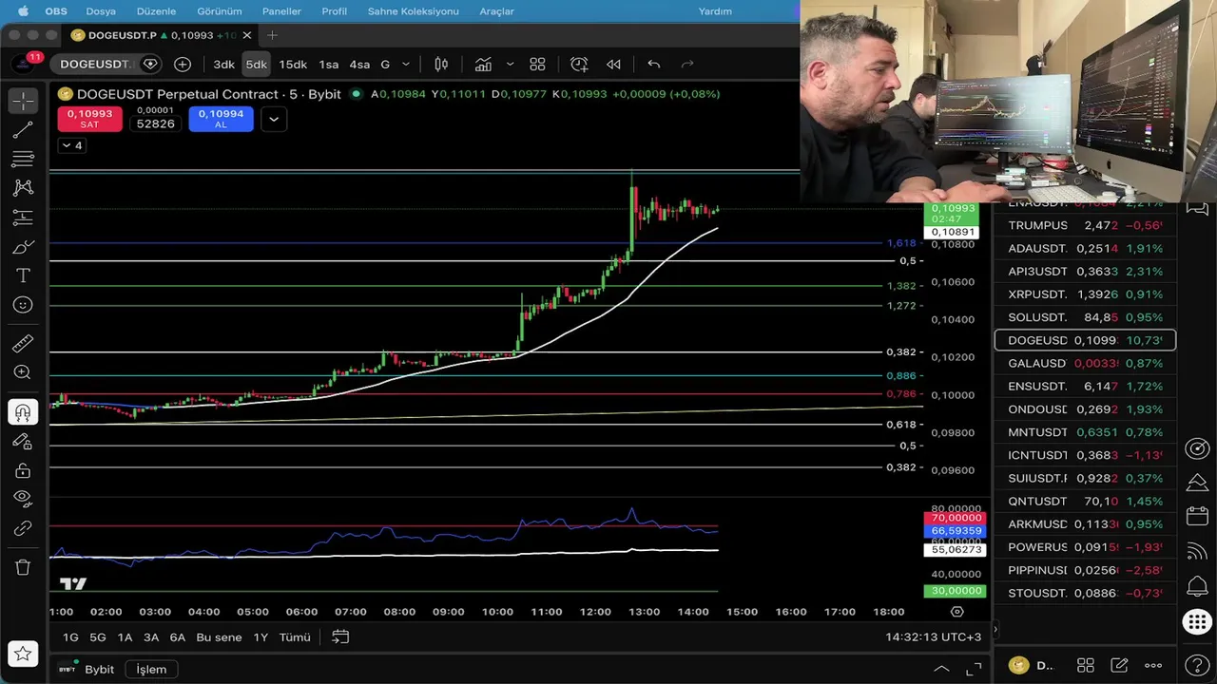
Task: Open the UTC+3 timezone selector
Action: 932,637
